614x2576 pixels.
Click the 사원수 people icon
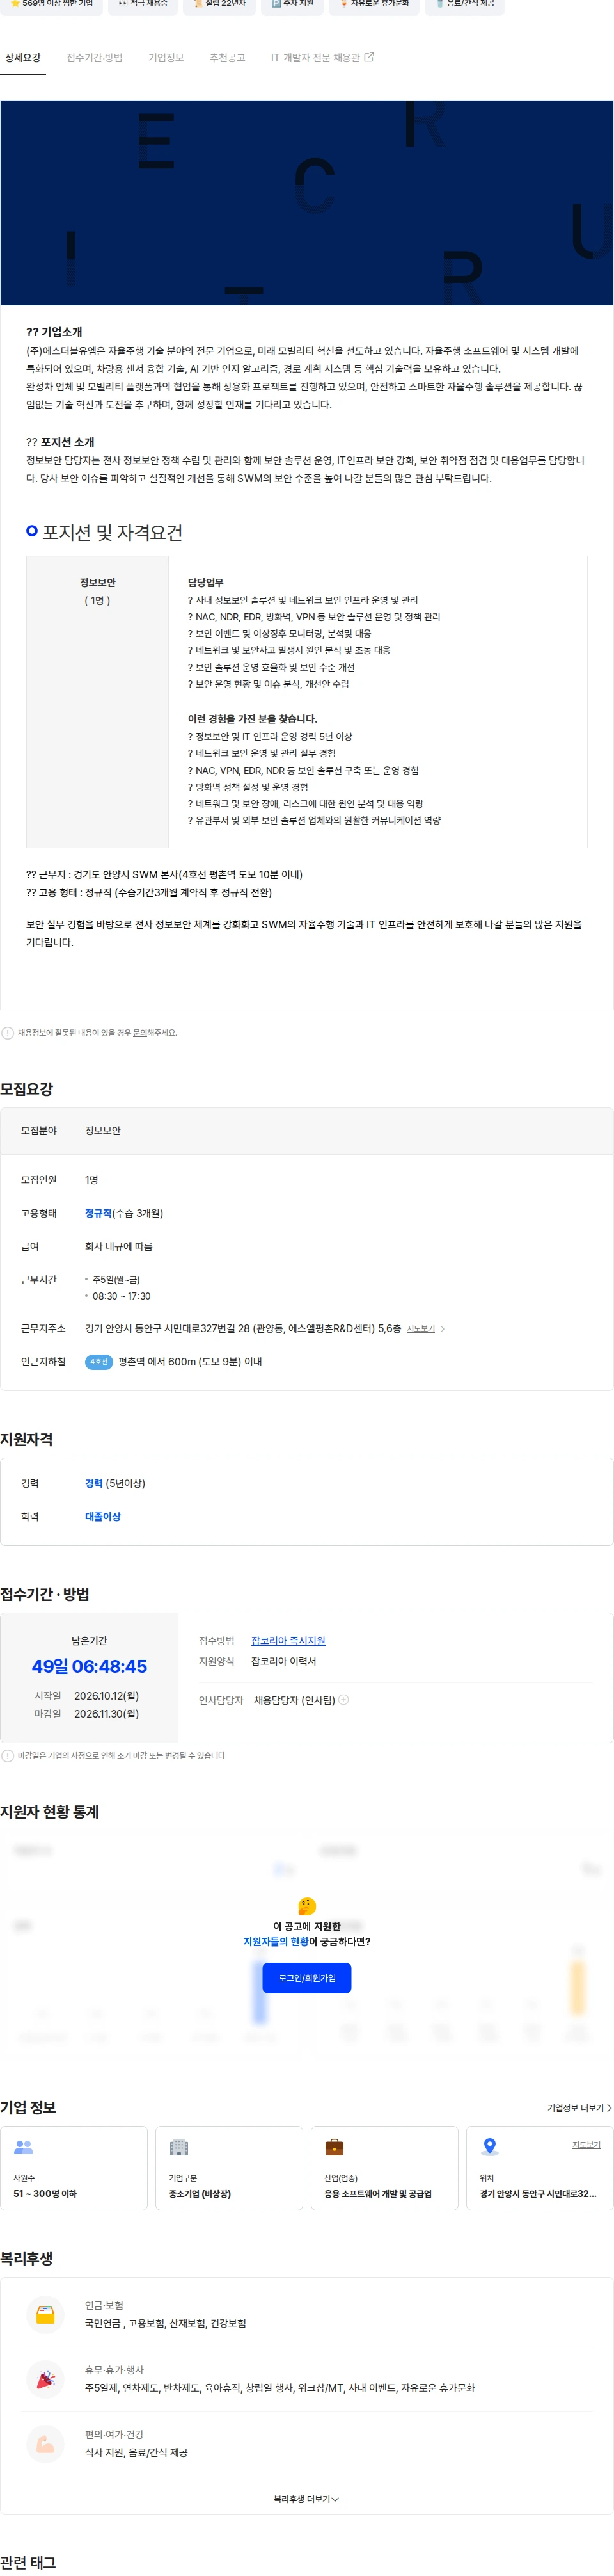click(24, 2147)
